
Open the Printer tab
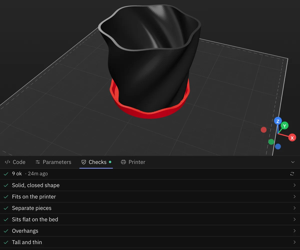133,162
